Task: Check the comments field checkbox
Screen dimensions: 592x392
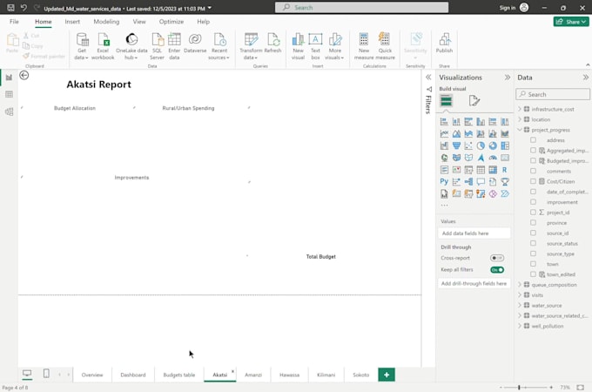Action: [533, 171]
